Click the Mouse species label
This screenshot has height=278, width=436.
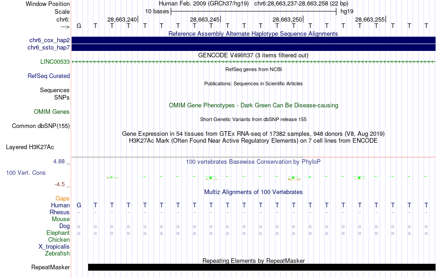(61, 219)
